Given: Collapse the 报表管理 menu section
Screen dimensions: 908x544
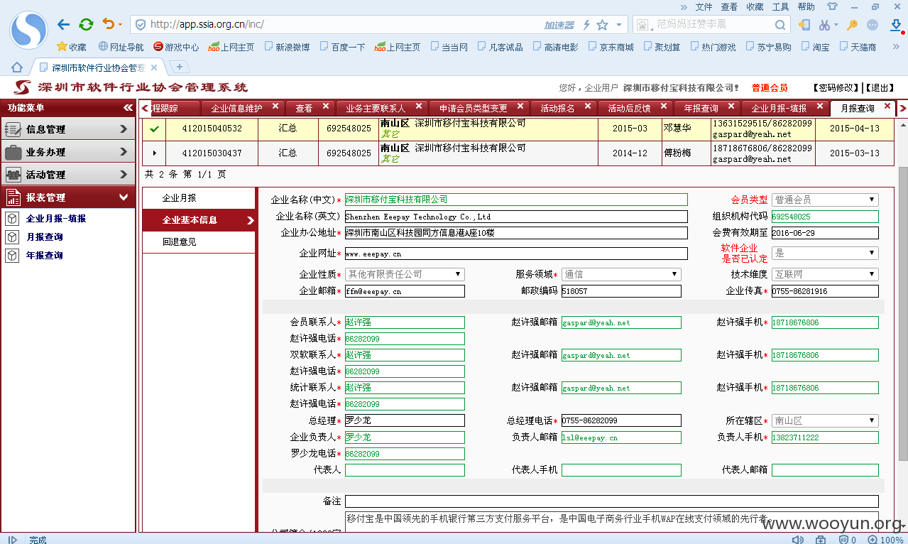Looking at the screenshot, I should pos(67,197).
